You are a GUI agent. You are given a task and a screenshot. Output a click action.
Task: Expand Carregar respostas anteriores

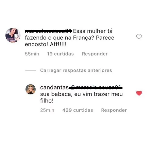point(76,70)
